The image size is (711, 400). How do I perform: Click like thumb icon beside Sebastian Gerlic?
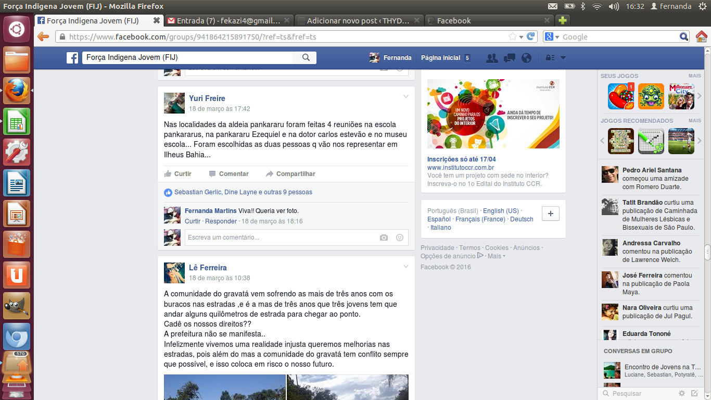pos(168,192)
